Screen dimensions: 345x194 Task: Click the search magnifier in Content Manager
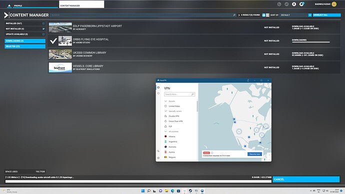[x=234, y=15]
